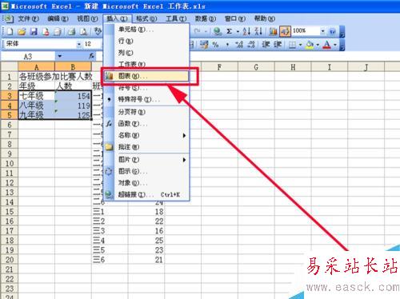Click Decrease Decimal icon

[251, 45]
